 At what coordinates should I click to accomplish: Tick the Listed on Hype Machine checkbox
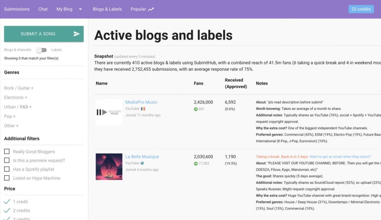(7, 178)
